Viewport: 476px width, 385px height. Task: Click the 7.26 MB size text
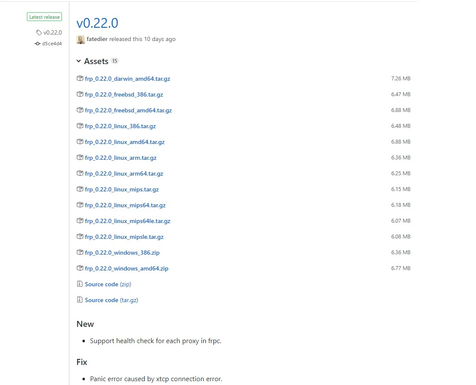point(401,78)
